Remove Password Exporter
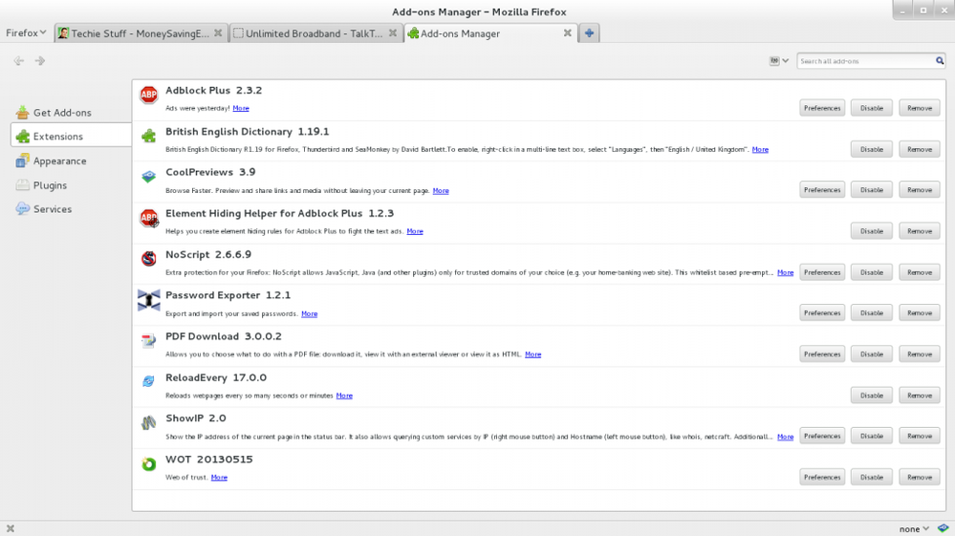The image size is (955, 536). [919, 312]
